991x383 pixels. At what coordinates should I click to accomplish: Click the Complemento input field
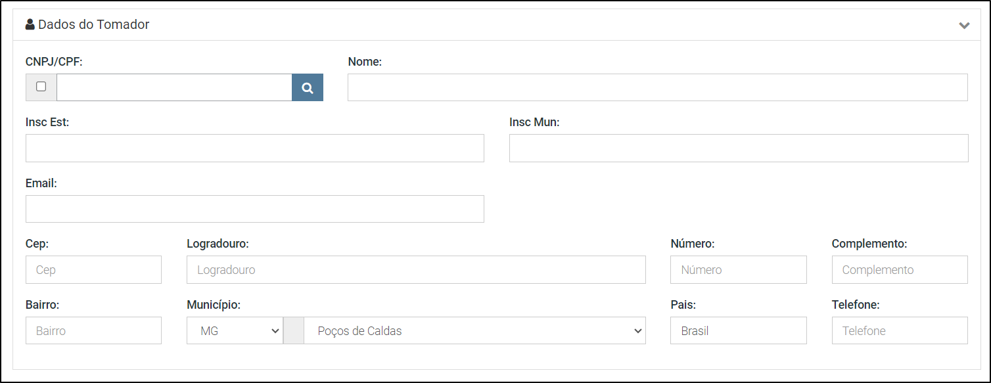coord(900,269)
